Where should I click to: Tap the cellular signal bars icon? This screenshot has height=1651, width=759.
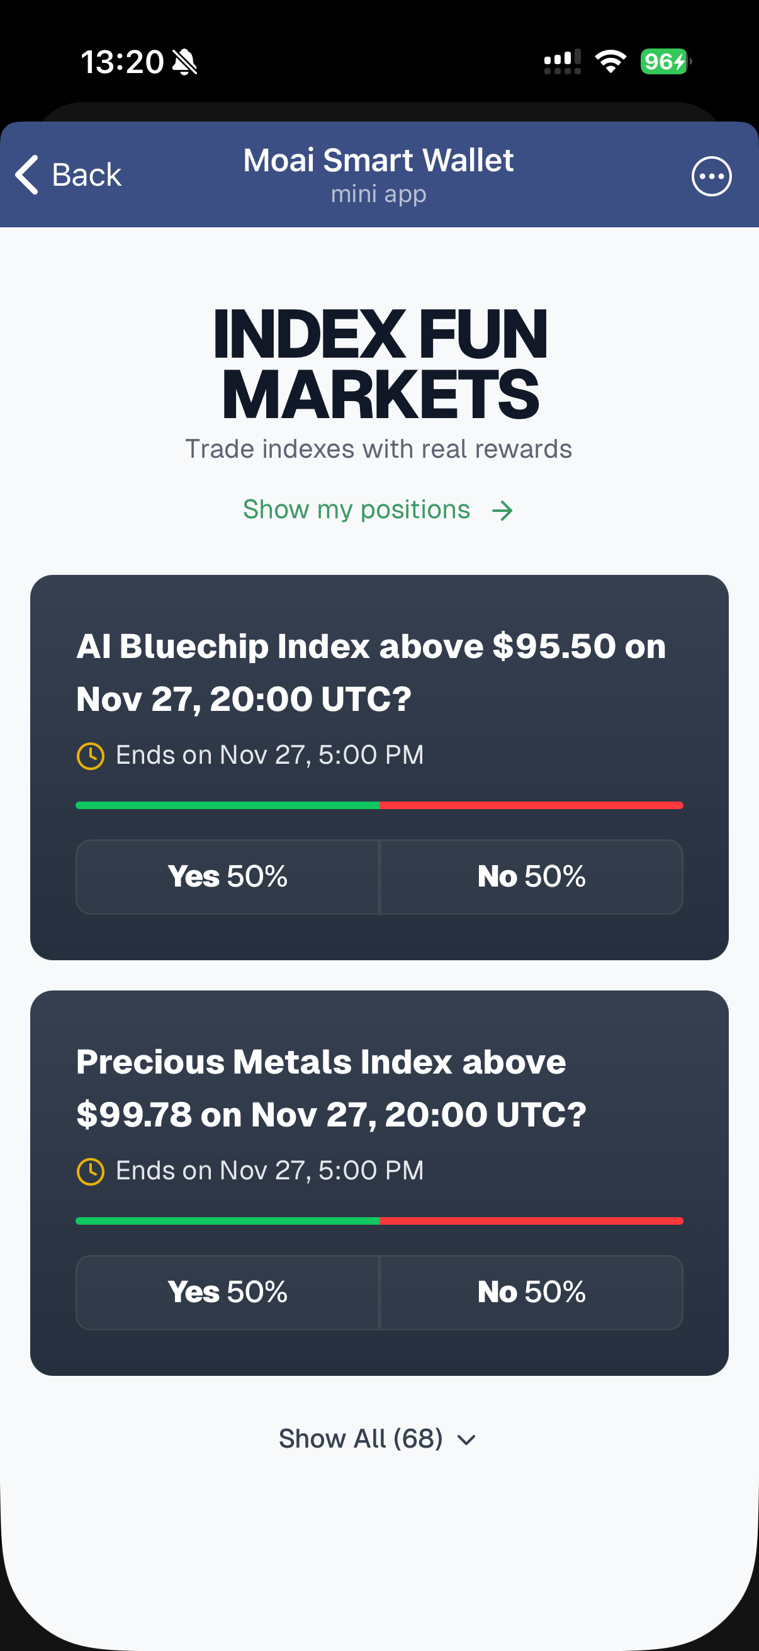point(562,62)
